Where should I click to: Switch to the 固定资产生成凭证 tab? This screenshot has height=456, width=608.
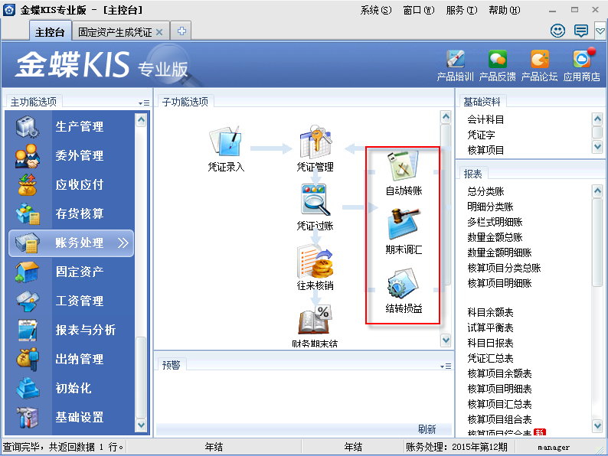point(115,32)
